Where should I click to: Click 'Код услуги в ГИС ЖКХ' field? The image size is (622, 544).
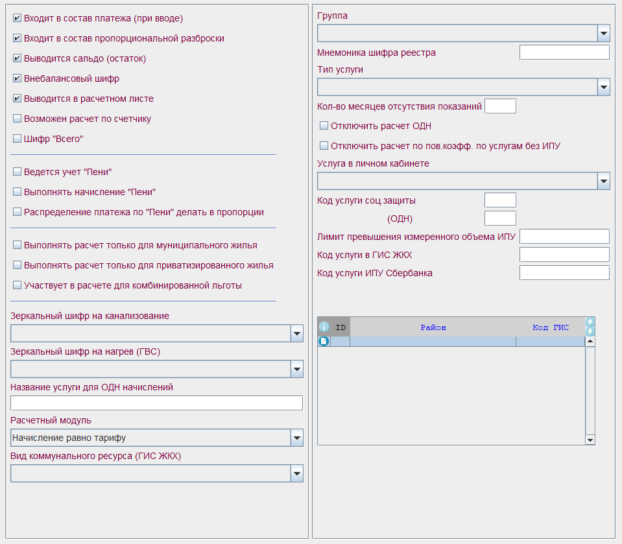click(564, 255)
